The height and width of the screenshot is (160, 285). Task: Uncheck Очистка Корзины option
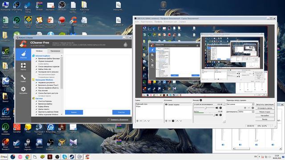point(37,101)
